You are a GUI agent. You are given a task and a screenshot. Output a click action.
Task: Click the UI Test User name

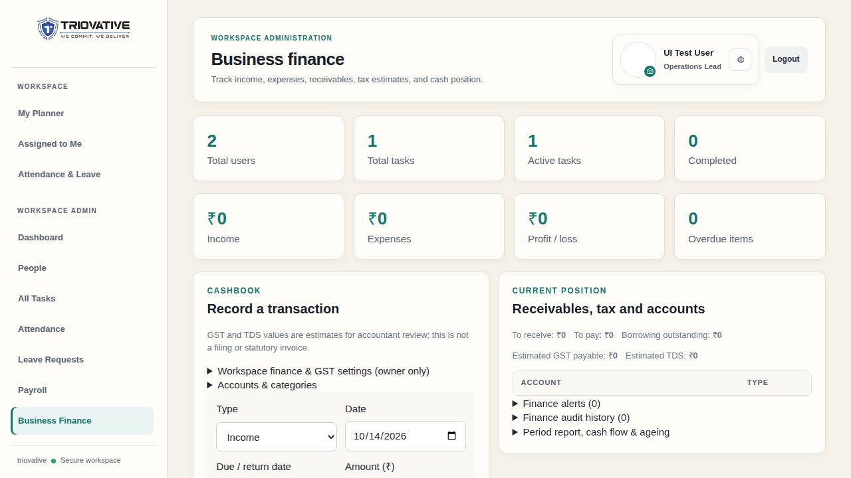click(x=688, y=53)
